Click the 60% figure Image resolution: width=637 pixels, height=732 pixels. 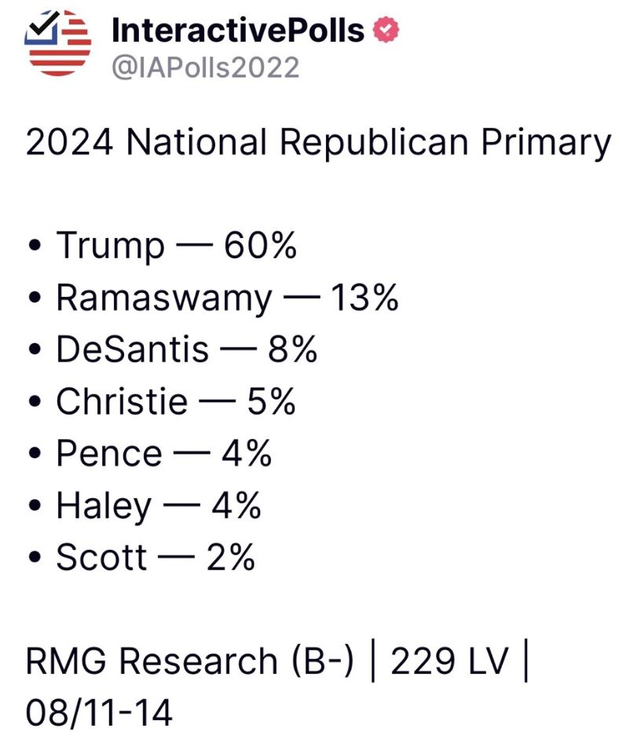tap(260, 245)
